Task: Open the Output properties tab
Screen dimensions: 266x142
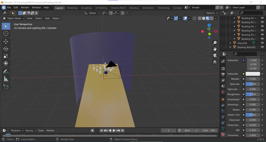Action: pyautogui.click(x=223, y=74)
